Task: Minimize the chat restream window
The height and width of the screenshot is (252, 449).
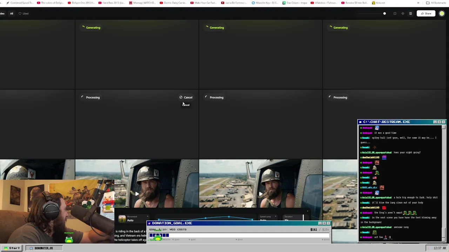Action: (435, 122)
